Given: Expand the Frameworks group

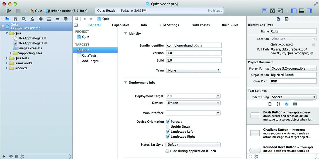Looking at the screenshot, I should coord(7,63).
